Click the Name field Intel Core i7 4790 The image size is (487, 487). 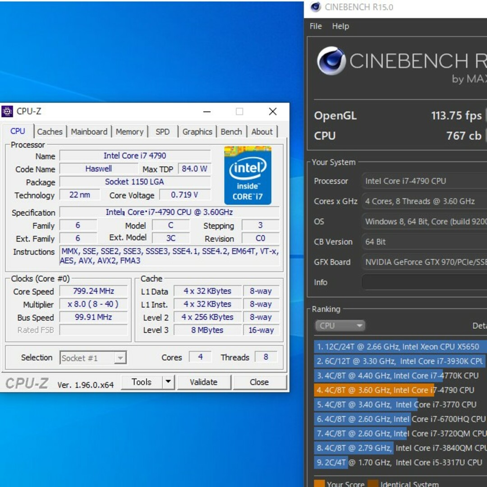135,156
